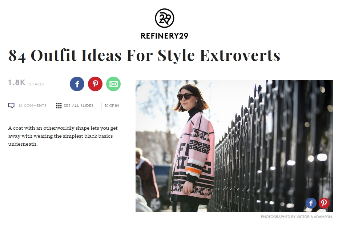Click the pink coat slideshow photo

234,146
